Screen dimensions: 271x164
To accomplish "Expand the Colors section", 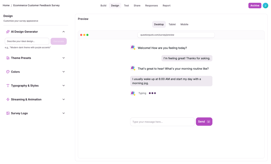I will [63, 72].
